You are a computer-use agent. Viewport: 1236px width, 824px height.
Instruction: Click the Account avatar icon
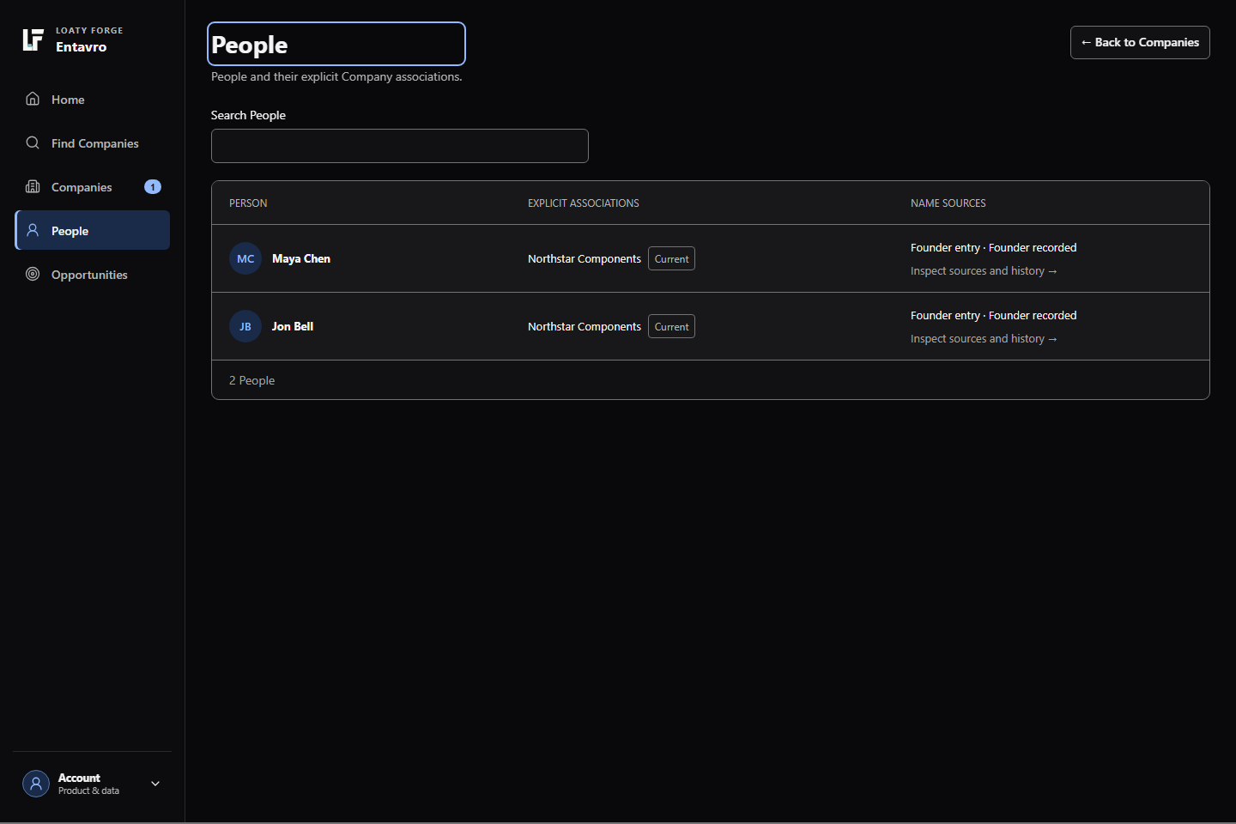click(36, 784)
